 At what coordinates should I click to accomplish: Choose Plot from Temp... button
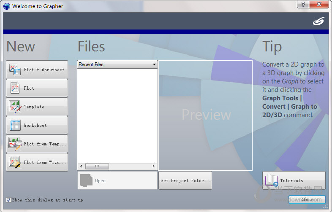click(x=37, y=144)
